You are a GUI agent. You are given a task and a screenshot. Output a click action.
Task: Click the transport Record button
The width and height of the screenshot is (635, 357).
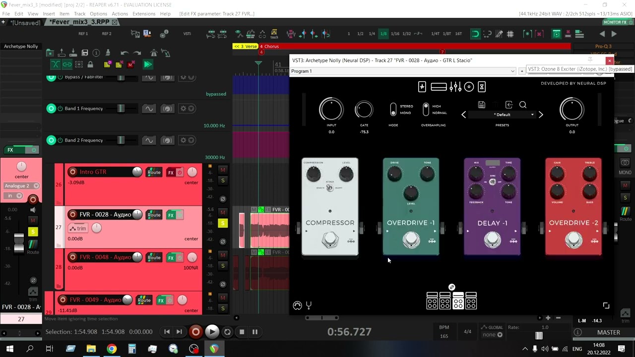click(196, 332)
